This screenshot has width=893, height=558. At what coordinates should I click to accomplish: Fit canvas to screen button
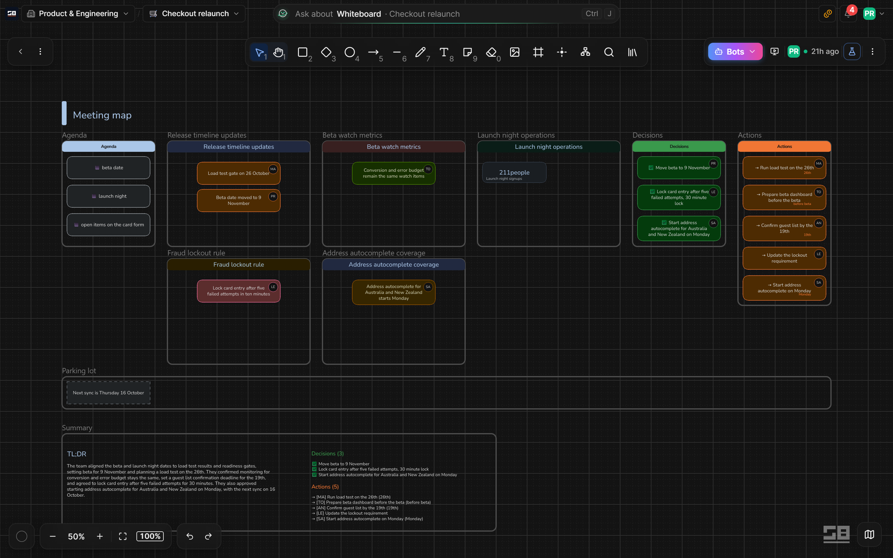123,536
